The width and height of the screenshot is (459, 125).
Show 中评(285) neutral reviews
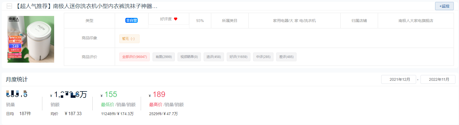(263, 57)
